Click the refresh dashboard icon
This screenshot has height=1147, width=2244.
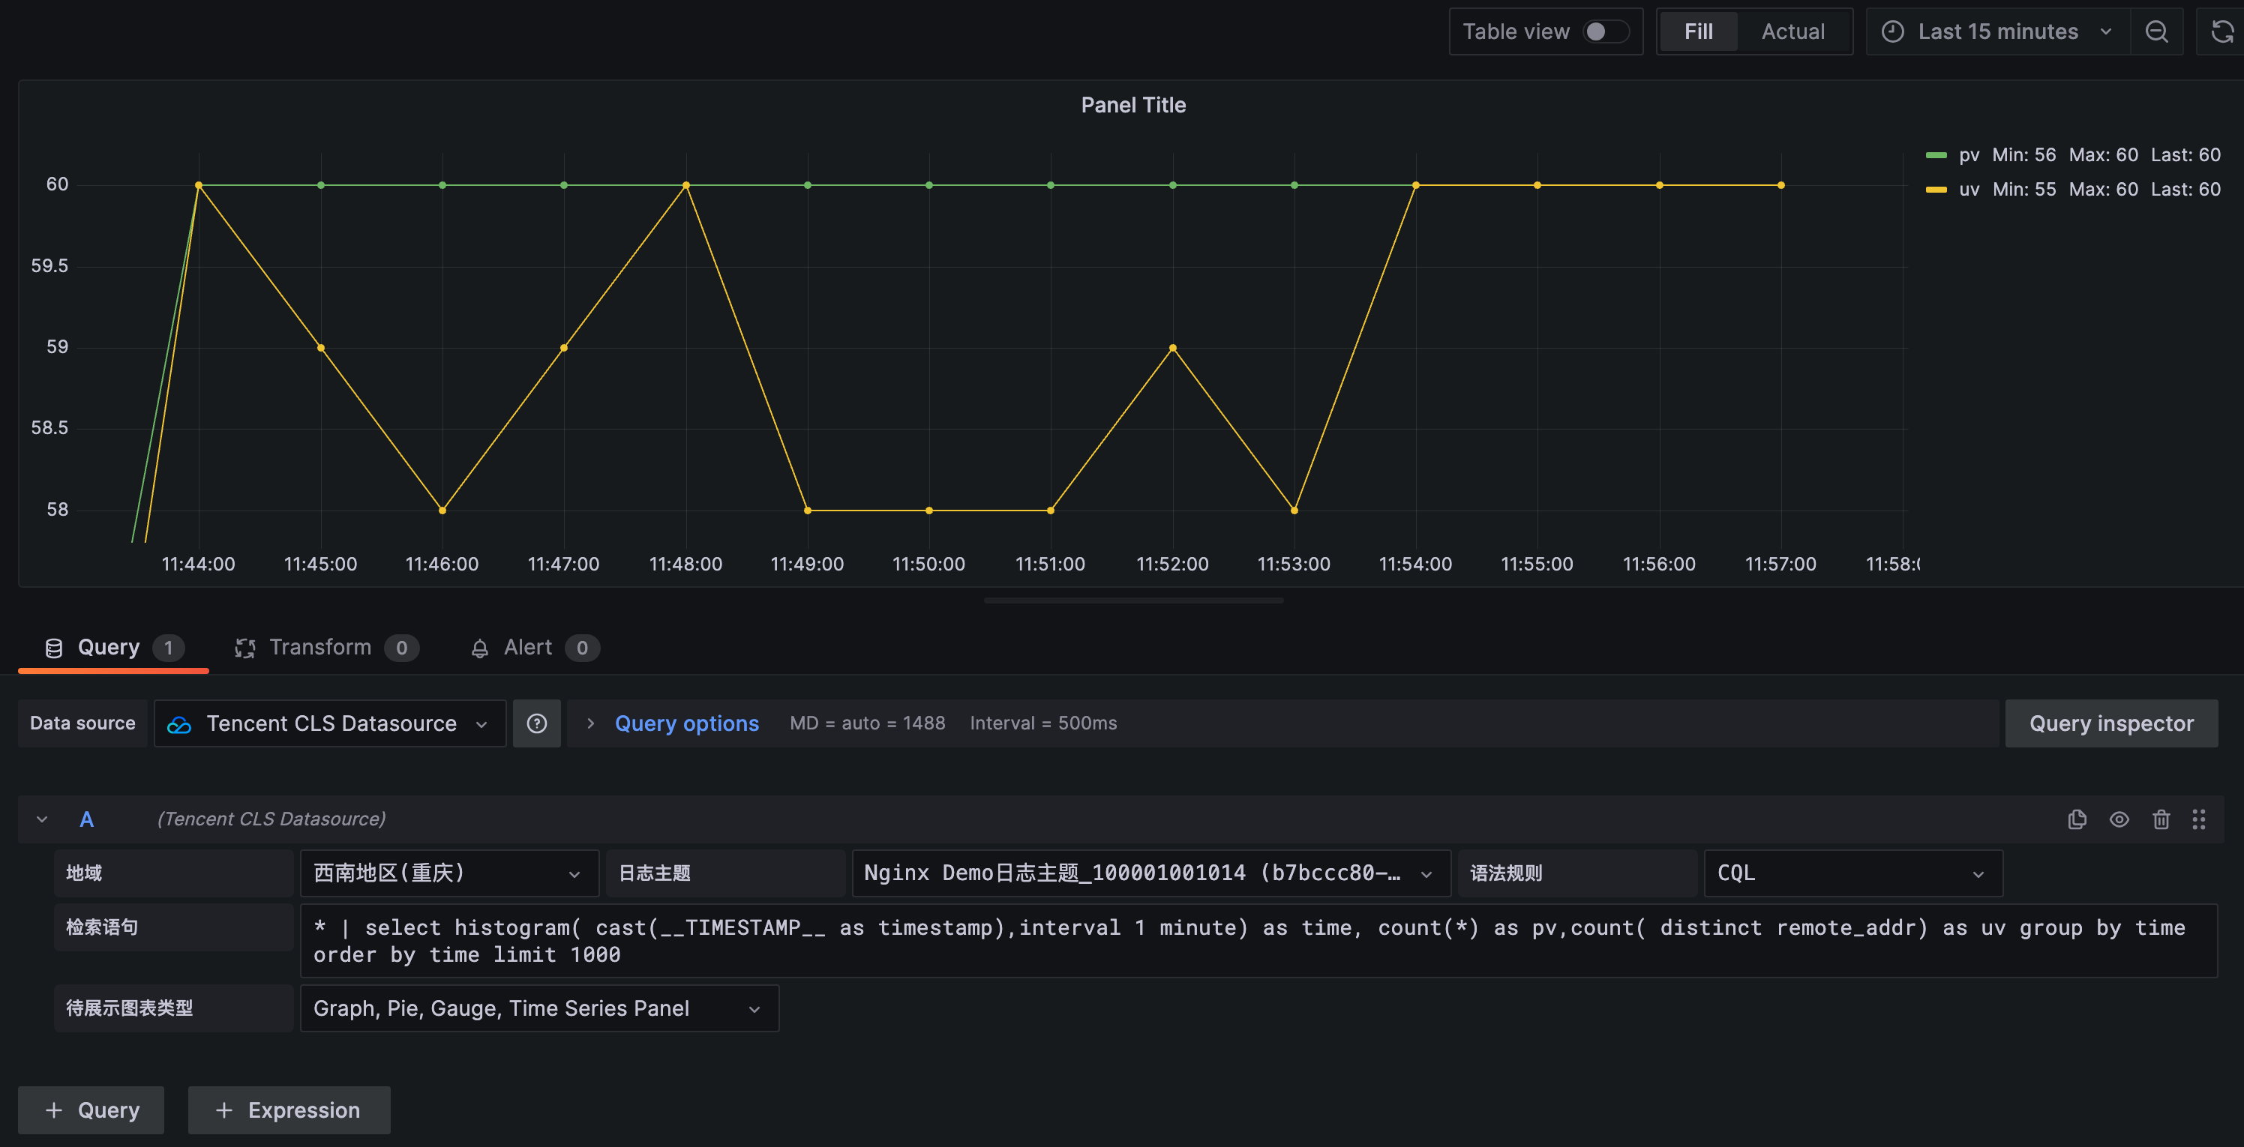[2222, 32]
